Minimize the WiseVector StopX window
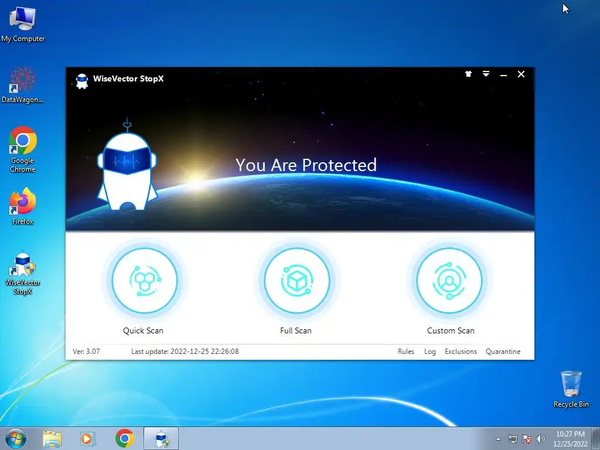The height and width of the screenshot is (450, 600). point(503,74)
